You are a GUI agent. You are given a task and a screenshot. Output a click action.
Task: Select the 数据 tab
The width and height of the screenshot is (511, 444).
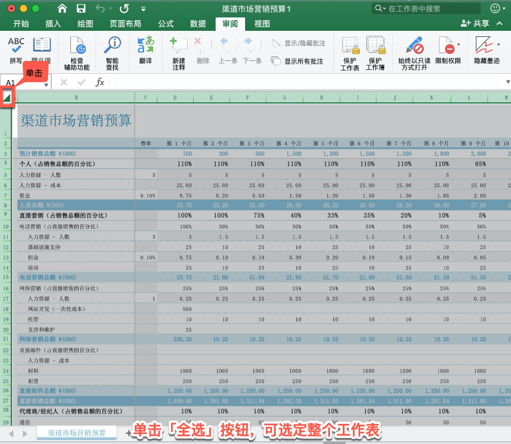(198, 24)
